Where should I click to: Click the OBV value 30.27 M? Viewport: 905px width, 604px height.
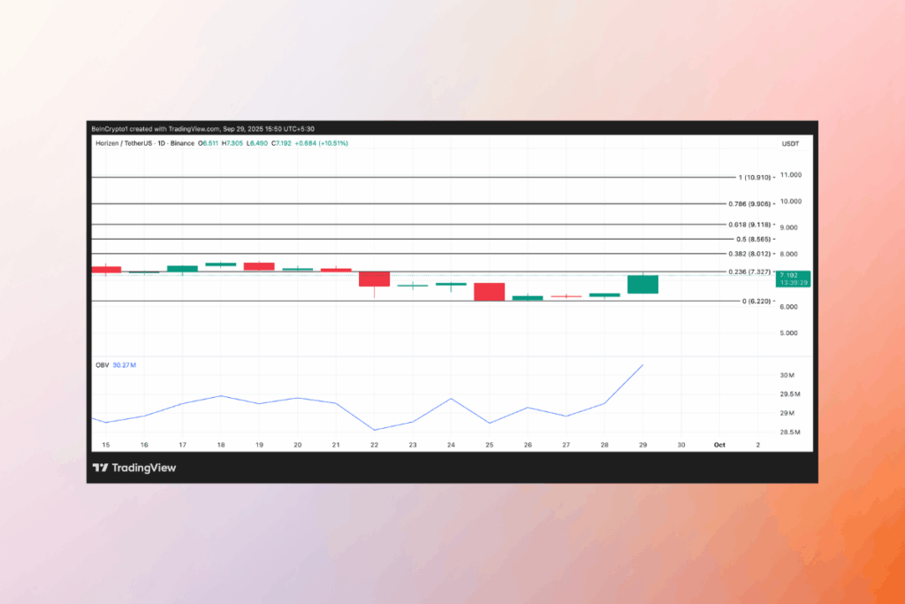coord(125,364)
